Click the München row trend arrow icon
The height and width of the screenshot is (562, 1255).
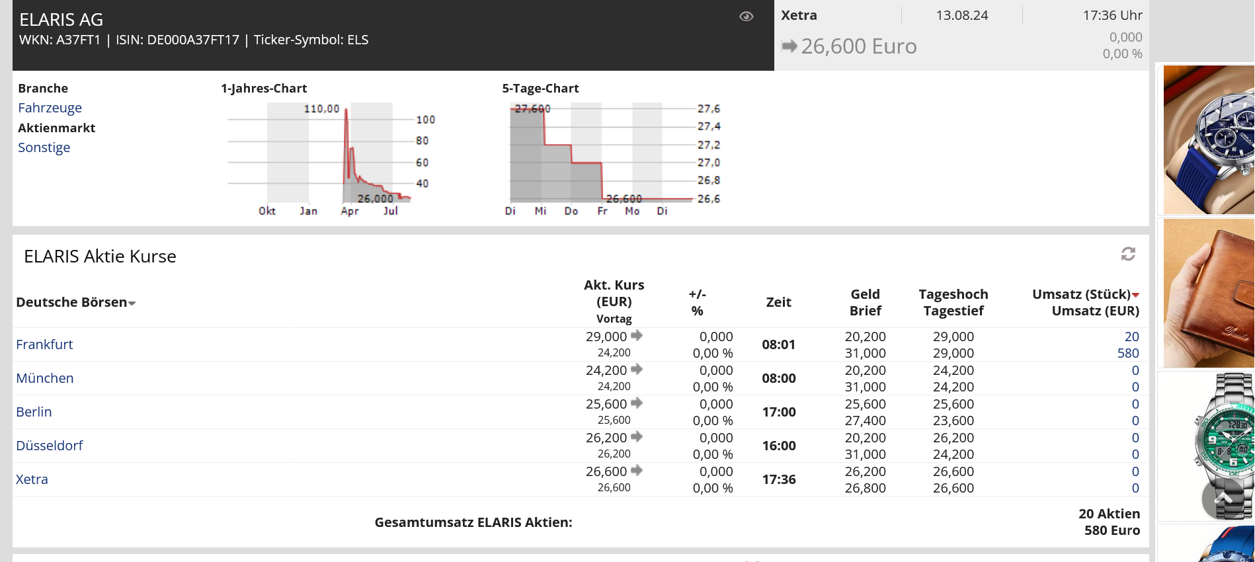pos(637,370)
